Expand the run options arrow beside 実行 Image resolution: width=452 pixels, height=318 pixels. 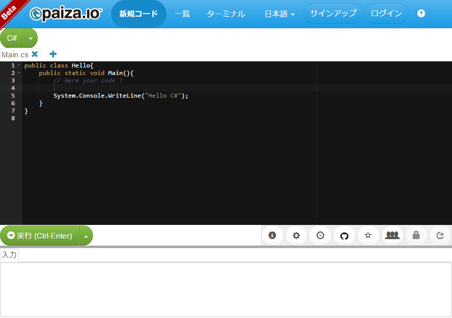(x=86, y=236)
